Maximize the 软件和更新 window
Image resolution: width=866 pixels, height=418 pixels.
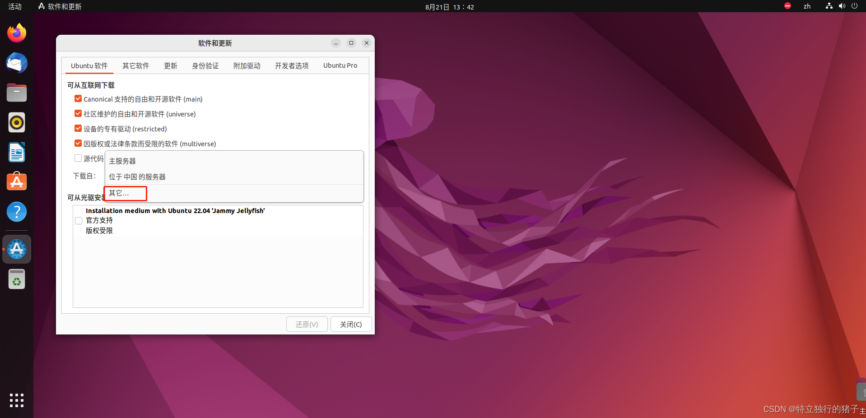[351, 43]
